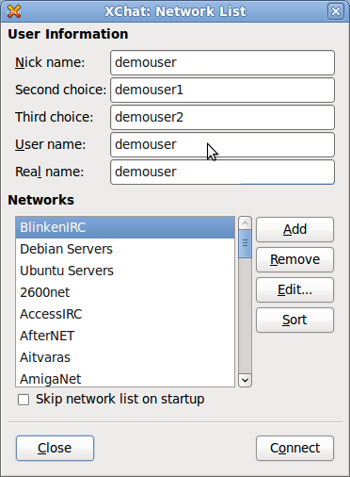Click the networks list scrollbar thumb
The image size is (350, 477).
pyautogui.click(x=245, y=244)
